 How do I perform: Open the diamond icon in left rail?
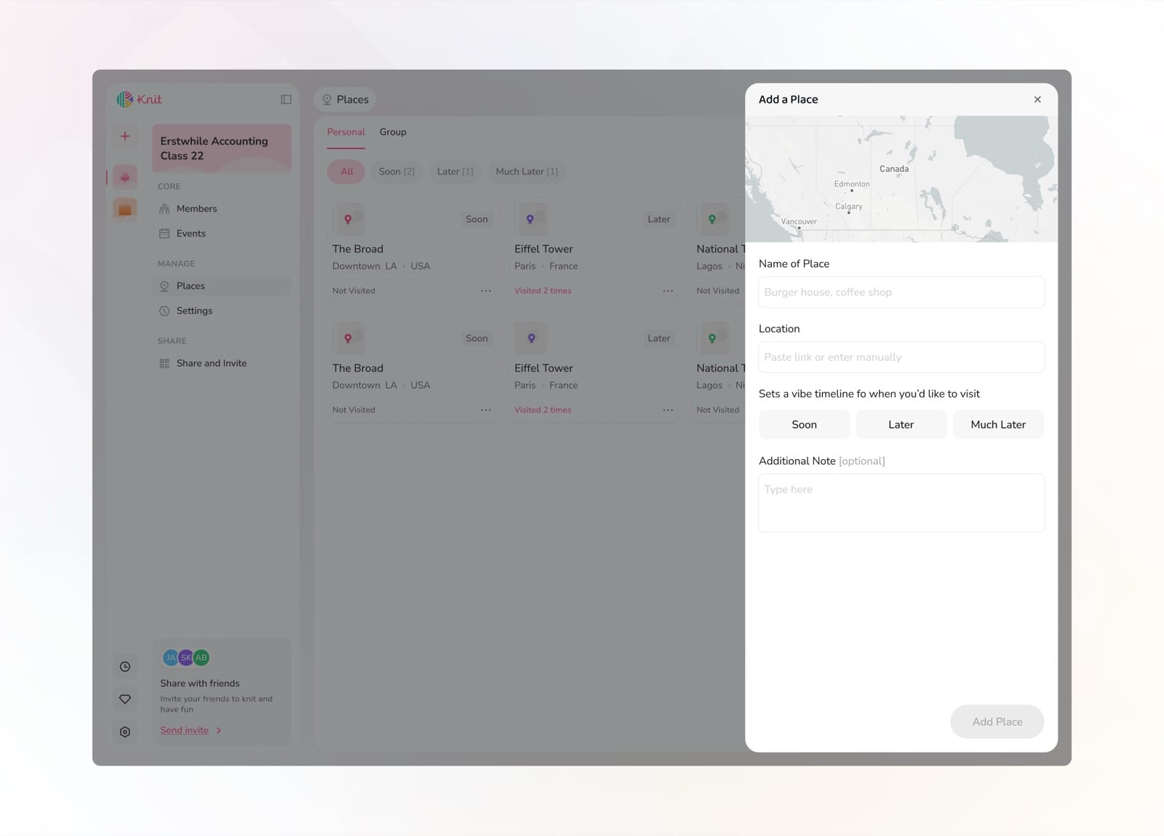click(125, 699)
